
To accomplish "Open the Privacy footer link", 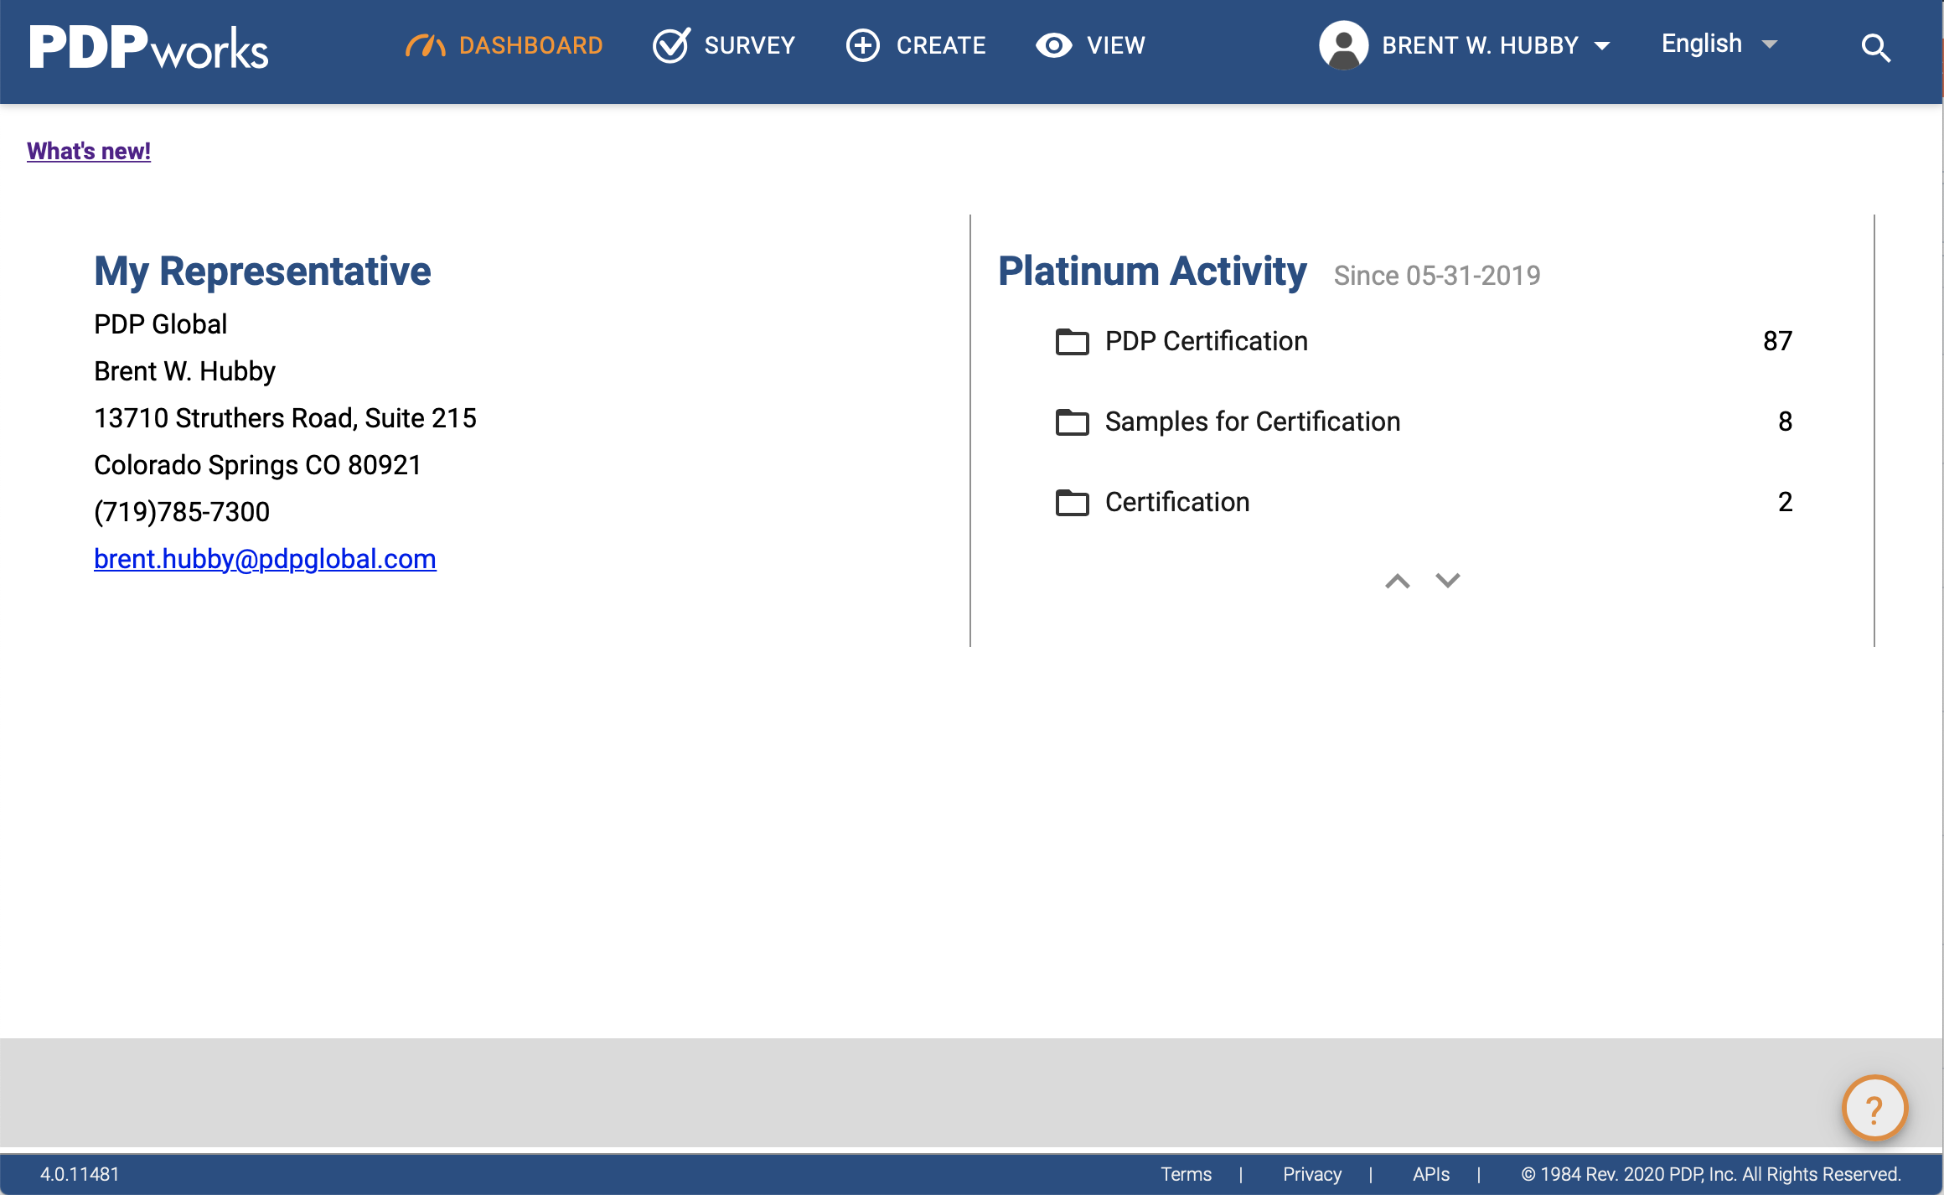I will pyautogui.click(x=1311, y=1174).
